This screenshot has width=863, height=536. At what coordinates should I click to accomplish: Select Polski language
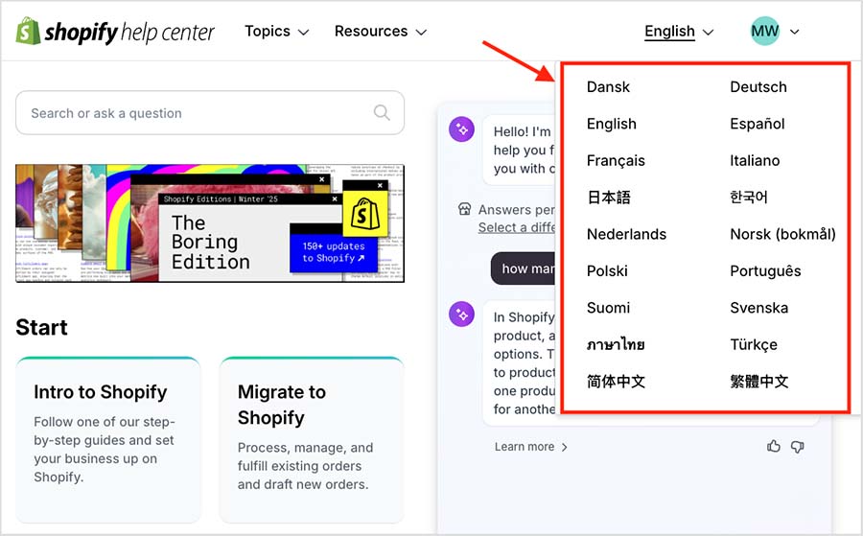click(x=607, y=270)
